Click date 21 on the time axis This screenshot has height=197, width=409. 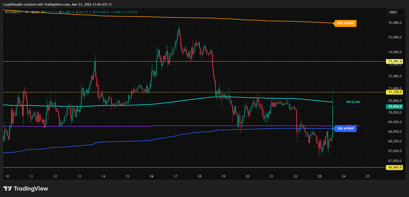[x=272, y=177]
